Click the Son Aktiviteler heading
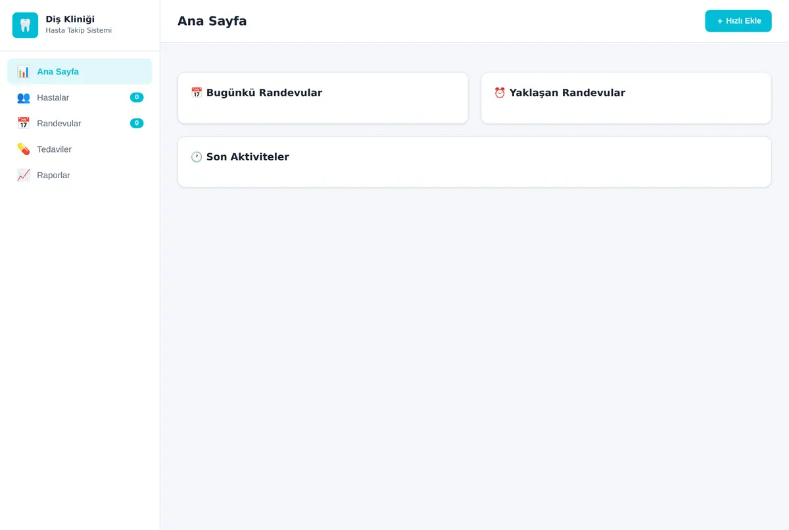789x530 pixels. (x=248, y=157)
